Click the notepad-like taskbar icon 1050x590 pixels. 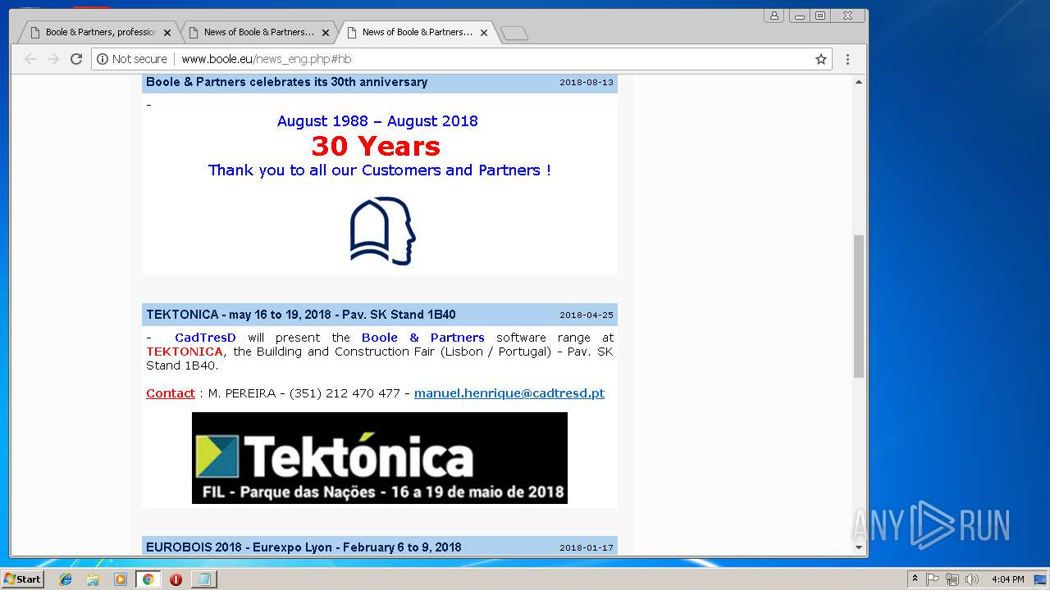(x=203, y=579)
